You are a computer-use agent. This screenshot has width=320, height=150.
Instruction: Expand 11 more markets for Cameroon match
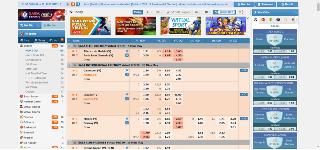pos(244,70)
